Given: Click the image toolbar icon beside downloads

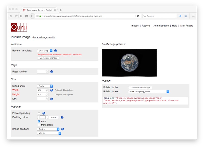Looking at the screenshot, I should pyautogui.click(x=186, y=16).
